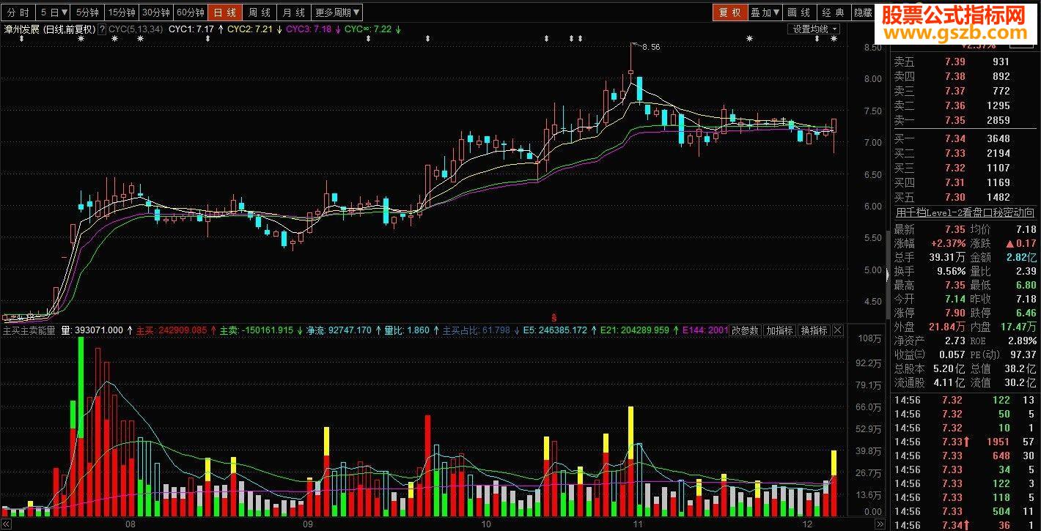The width and height of the screenshot is (1041, 531).
Task: Click the 8.56 peak price marker
Action: pyautogui.click(x=650, y=47)
